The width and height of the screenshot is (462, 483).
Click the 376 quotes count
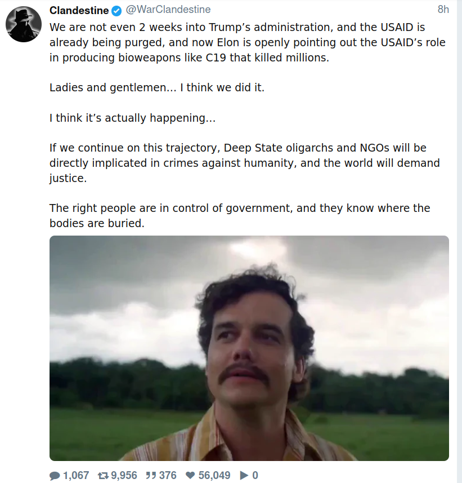(x=168, y=476)
